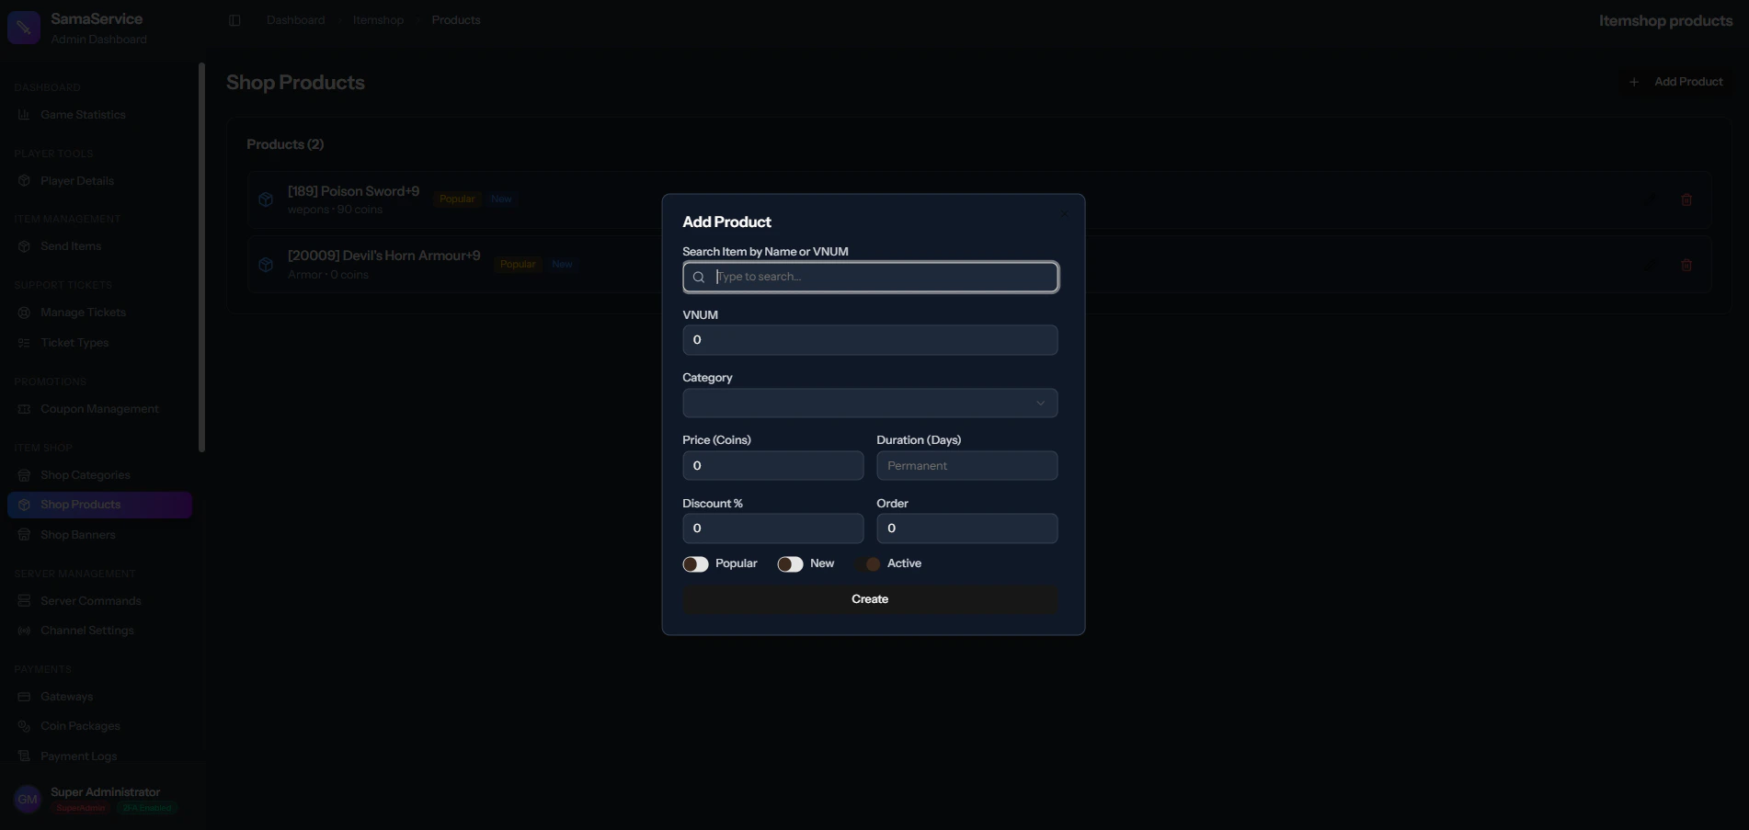
Task: Click the SuperAdmin role badge
Action: [81, 808]
